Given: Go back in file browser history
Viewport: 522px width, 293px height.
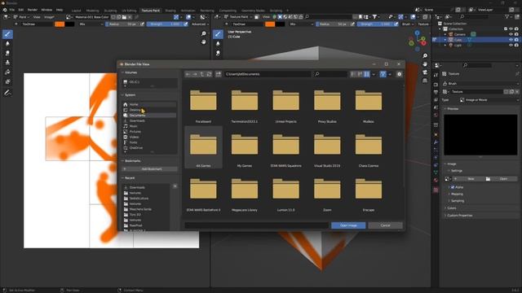Looking at the screenshot, I should [188, 74].
